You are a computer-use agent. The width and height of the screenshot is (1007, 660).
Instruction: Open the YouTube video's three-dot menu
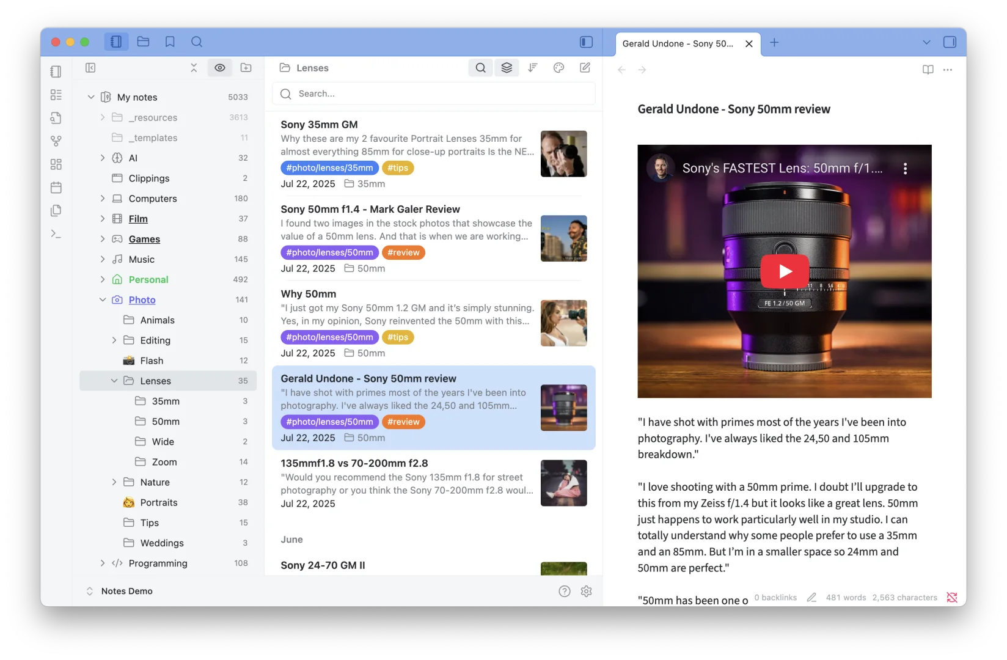pos(905,169)
